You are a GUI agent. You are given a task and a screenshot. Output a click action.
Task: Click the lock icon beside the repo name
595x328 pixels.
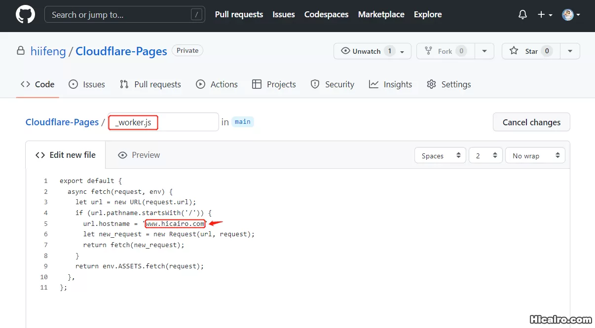pyautogui.click(x=20, y=51)
